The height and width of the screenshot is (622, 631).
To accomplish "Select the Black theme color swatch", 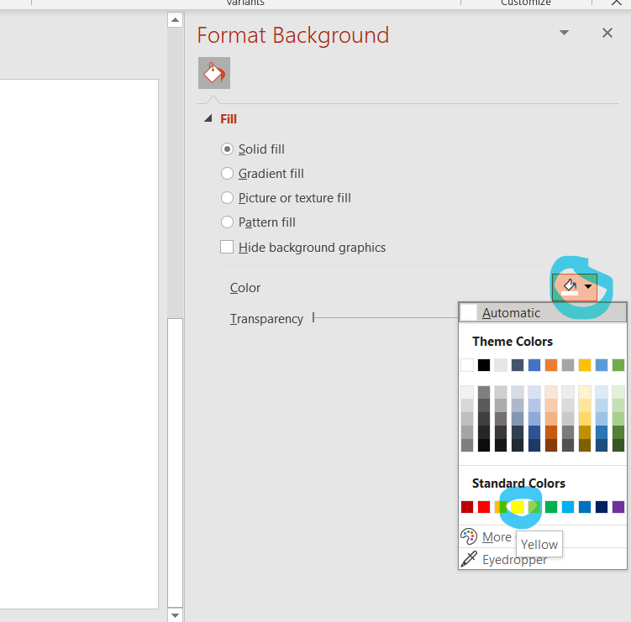I will pyautogui.click(x=484, y=365).
